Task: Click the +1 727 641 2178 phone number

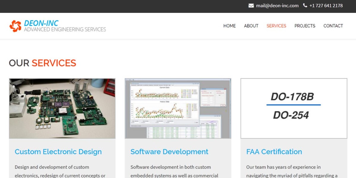Action: point(326,6)
